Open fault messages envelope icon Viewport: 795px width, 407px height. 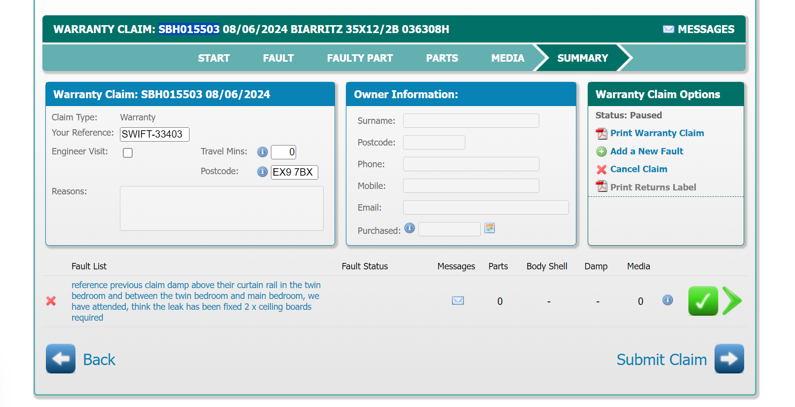tap(457, 301)
